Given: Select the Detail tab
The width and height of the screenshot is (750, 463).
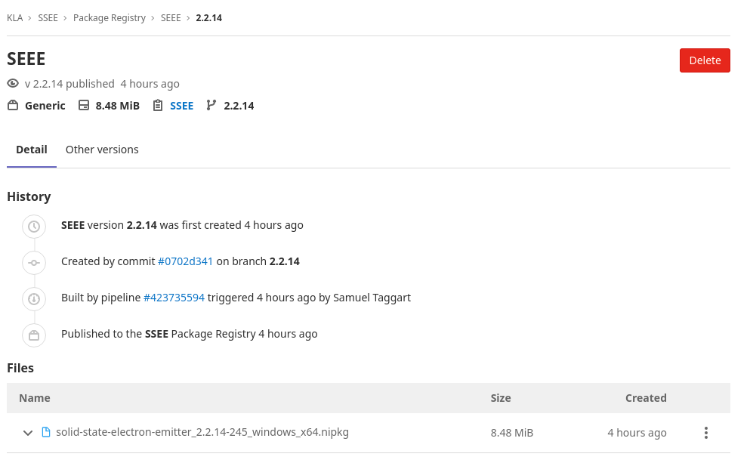Looking at the screenshot, I should 32,150.
